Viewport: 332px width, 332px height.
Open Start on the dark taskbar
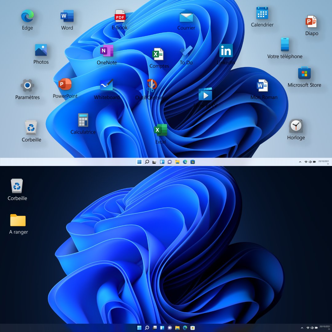[x=139, y=328]
